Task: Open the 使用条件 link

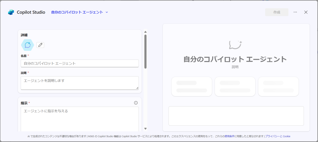Action: [x=229, y=136]
